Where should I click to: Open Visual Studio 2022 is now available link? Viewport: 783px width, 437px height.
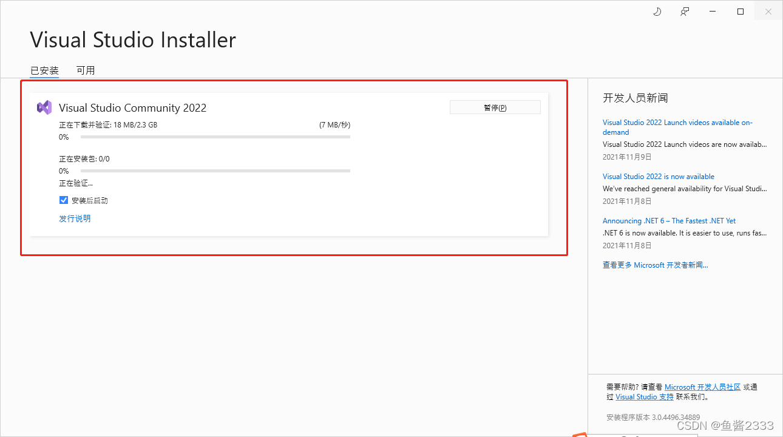coord(659,177)
